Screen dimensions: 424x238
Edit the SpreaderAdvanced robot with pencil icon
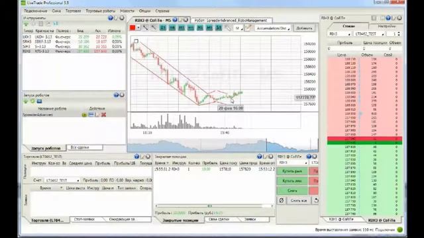(97, 114)
